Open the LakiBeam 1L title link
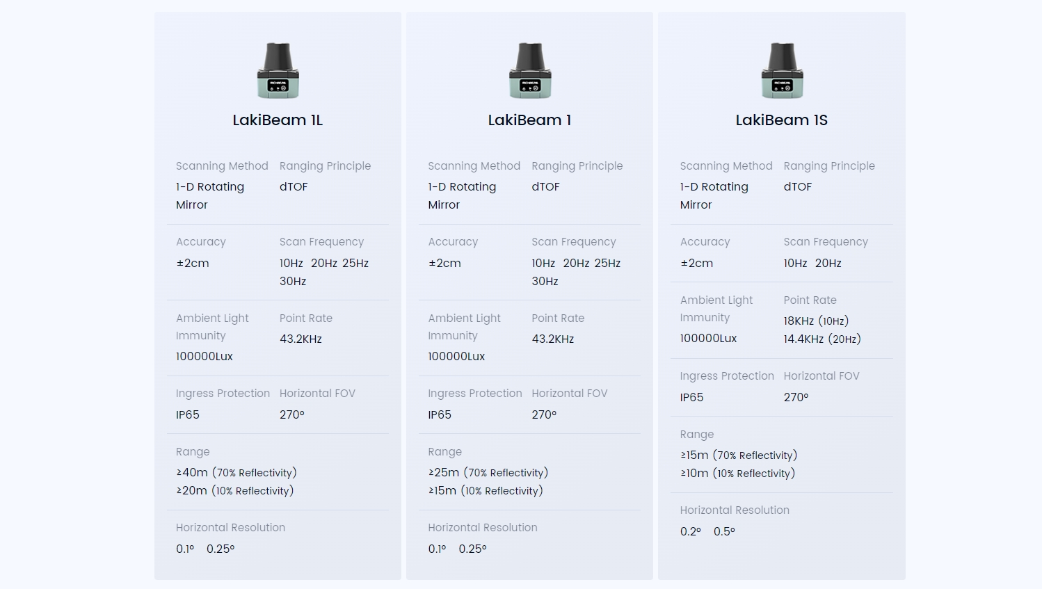 [278, 120]
